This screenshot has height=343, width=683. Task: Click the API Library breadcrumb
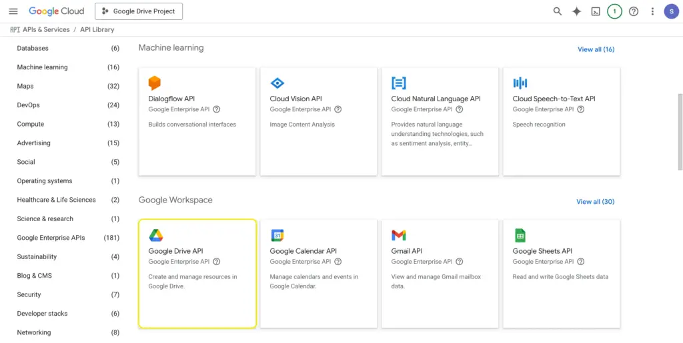97,29
